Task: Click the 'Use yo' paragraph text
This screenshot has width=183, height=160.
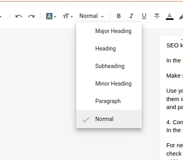Action: point(175,91)
